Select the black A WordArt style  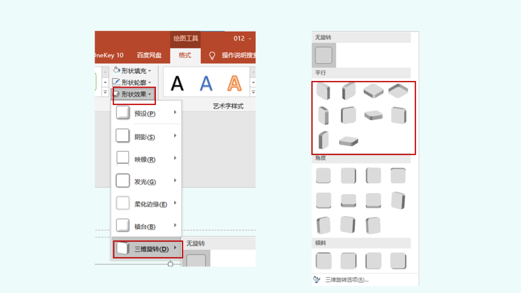[177, 84]
